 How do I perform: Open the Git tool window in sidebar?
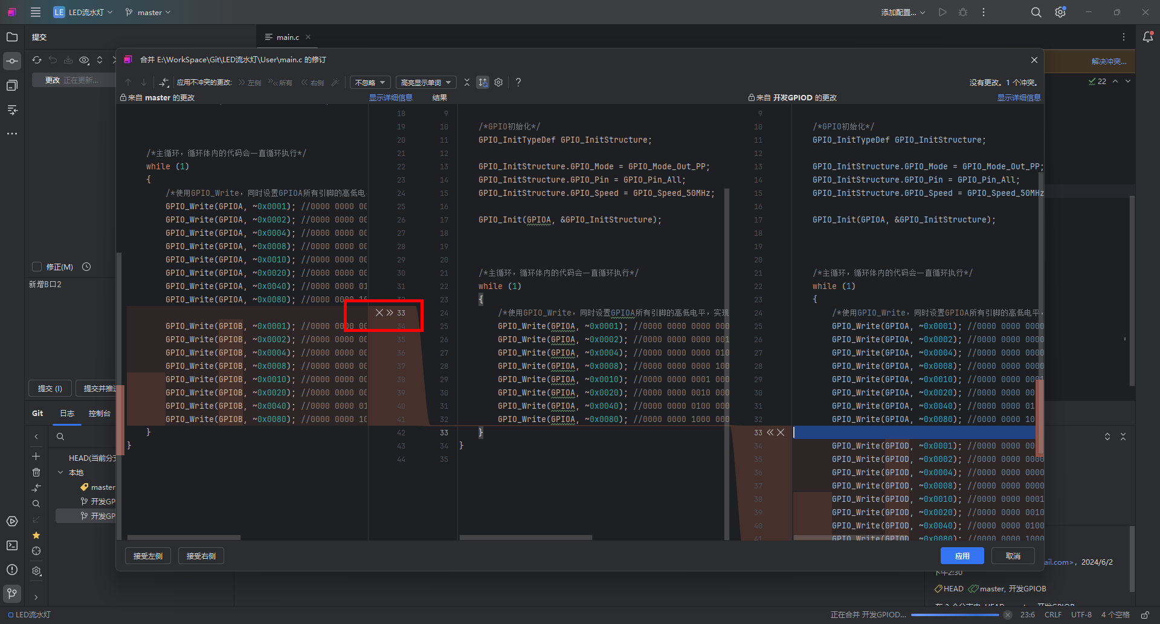(12, 593)
